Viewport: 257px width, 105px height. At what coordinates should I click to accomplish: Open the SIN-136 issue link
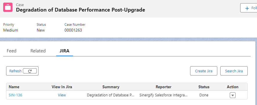[15, 95]
